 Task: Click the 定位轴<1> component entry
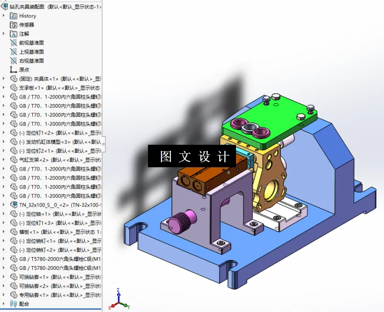[x=35, y=214]
